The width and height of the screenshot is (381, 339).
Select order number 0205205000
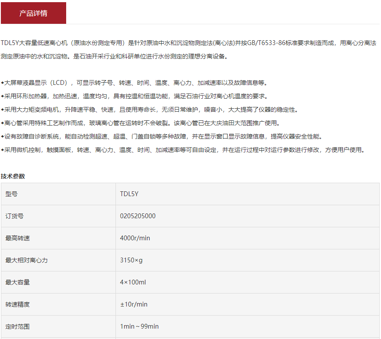[x=138, y=216]
